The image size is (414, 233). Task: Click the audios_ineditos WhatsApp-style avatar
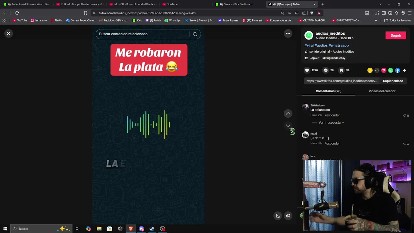[309, 35]
